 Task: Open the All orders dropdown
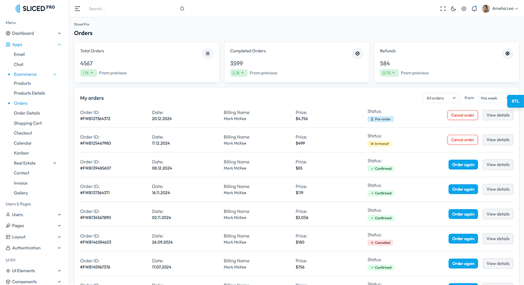tap(441, 98)
